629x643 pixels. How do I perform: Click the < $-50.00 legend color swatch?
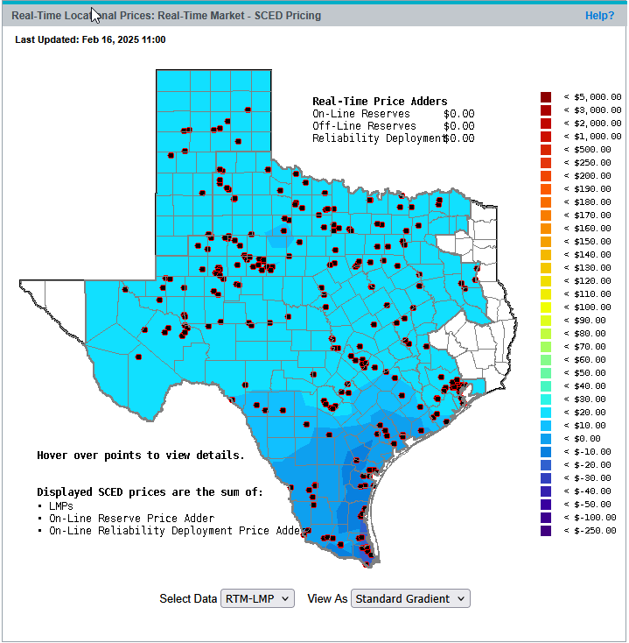click(546, 504)
